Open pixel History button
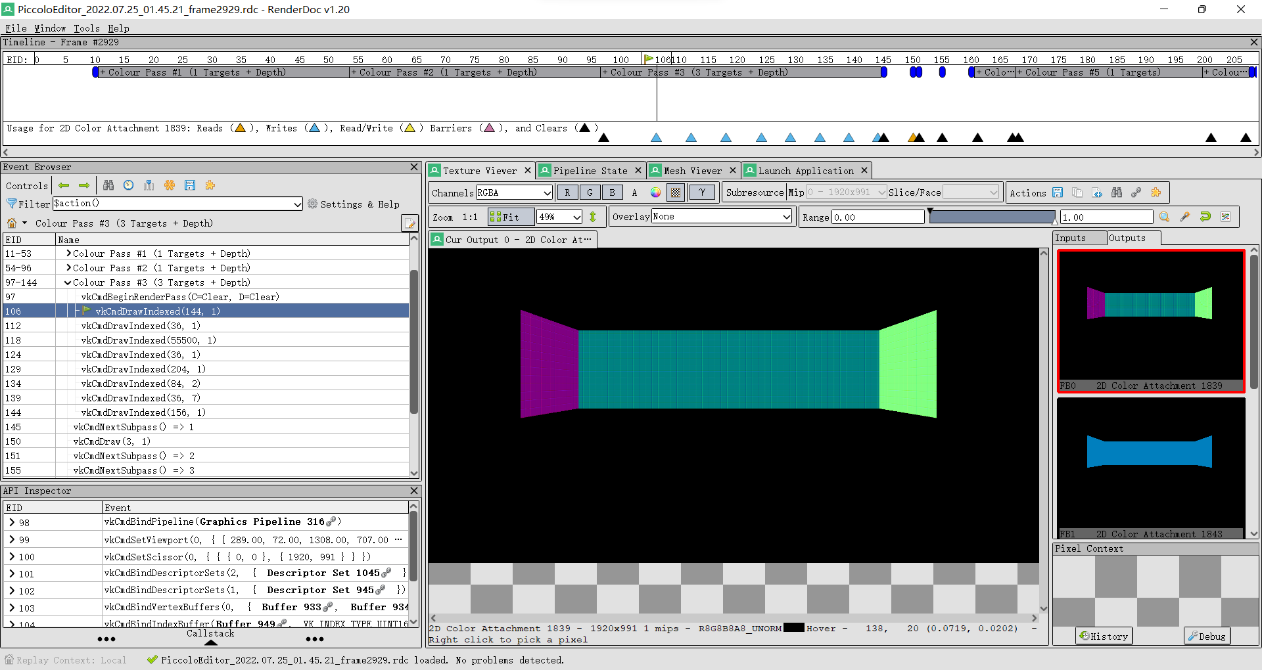 pyautogui.click(x=1104, y=636)
